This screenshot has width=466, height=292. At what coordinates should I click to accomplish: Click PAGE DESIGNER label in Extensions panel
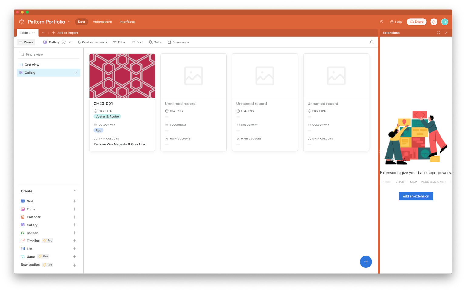click(433, 182)
